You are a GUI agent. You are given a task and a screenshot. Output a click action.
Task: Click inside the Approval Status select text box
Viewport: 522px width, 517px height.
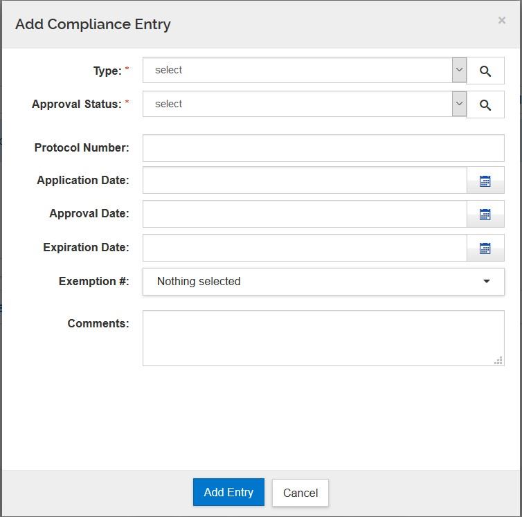(298, 104)
